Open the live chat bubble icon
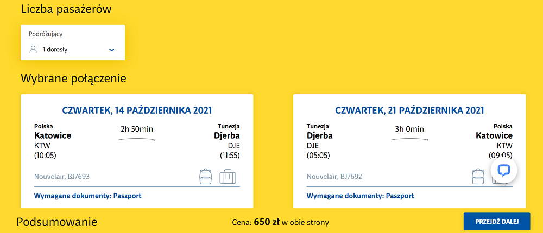Screen dimensions: 543x233 pyautogui.click(x=504, y=171)
